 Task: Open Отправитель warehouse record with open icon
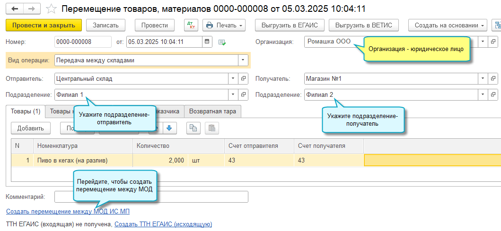244,78
